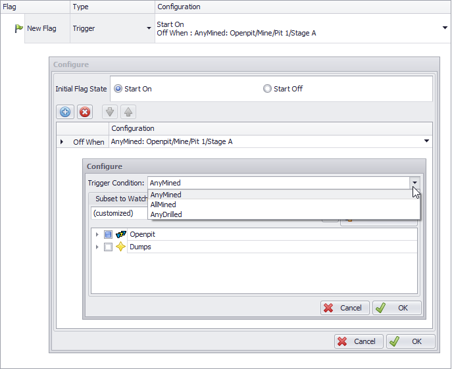The height and width of the screenshot is (369, 452).
Task: Click the Openpit node icon
Action: tap(121, 234)
